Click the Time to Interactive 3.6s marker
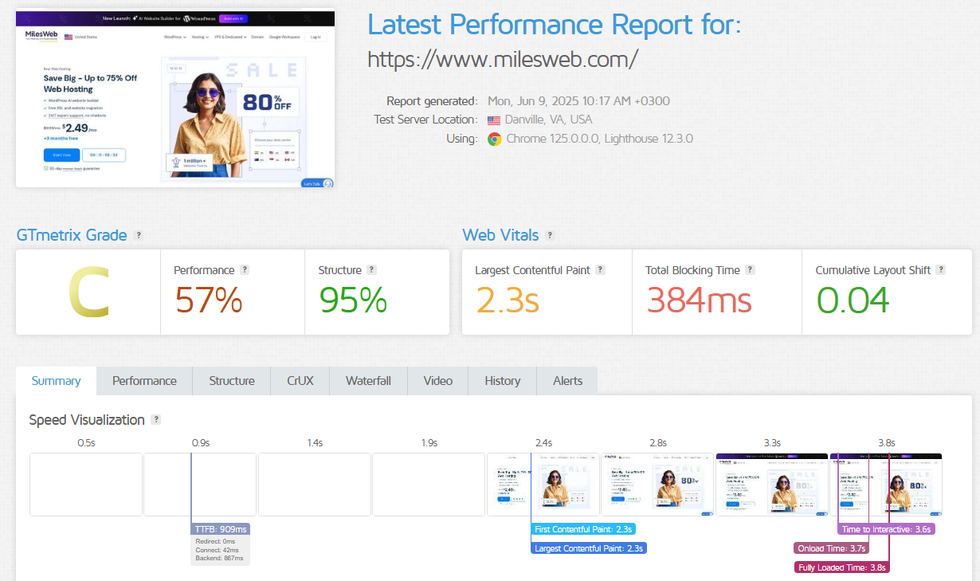 coord(886,529)
